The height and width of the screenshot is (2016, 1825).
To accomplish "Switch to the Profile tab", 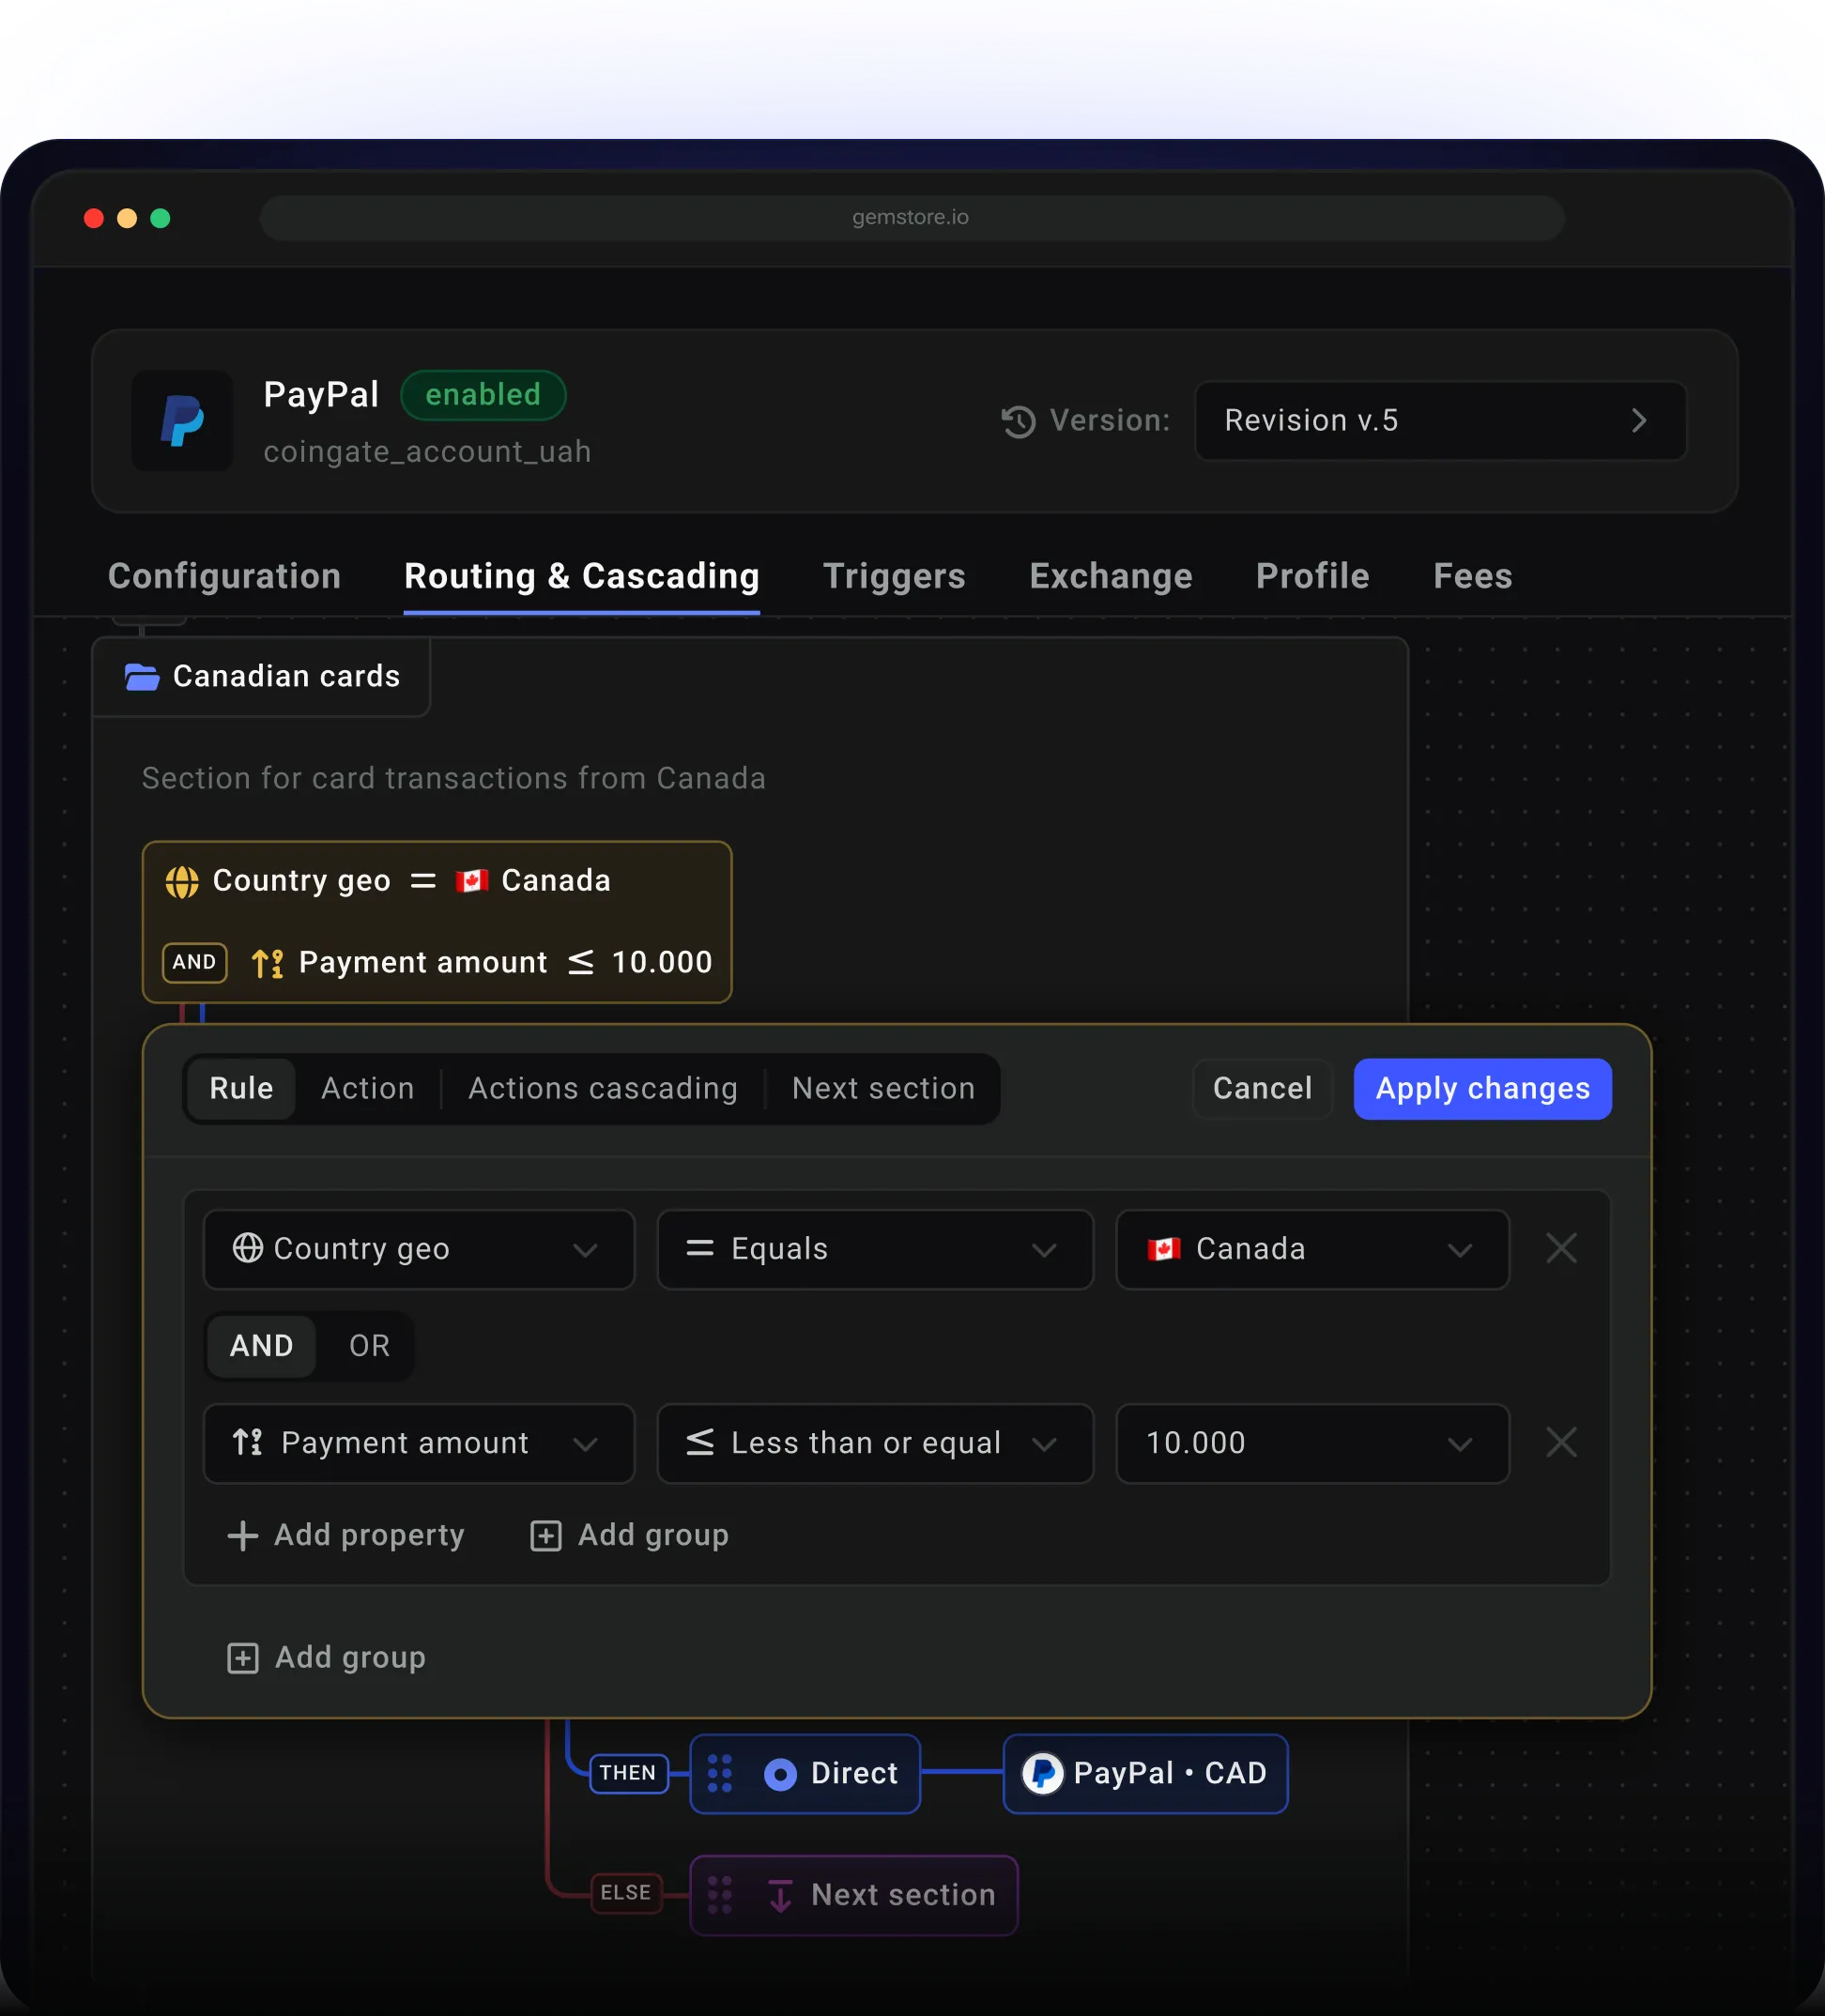I will click(x=1313, y=576).
